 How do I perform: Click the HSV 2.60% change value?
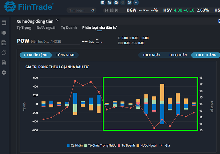coord(202,10)
